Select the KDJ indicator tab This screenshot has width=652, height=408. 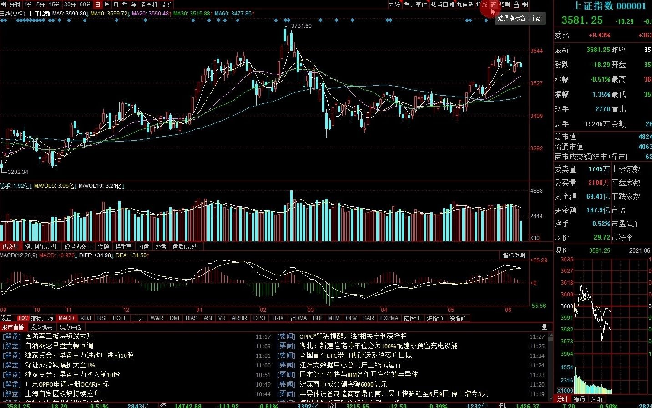coord(86,318)
